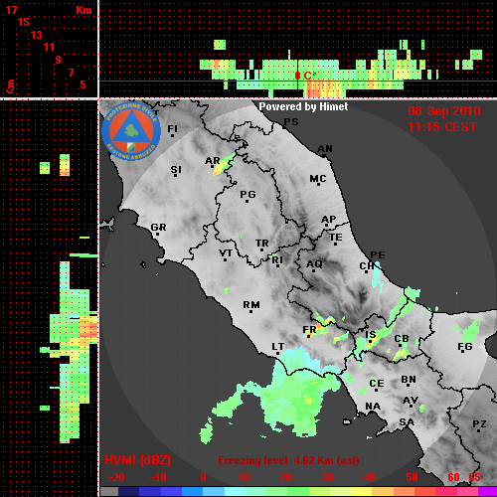Screen dimensions: 497x497
Task: Click the FI city label on the map
Action: [172, 128]
